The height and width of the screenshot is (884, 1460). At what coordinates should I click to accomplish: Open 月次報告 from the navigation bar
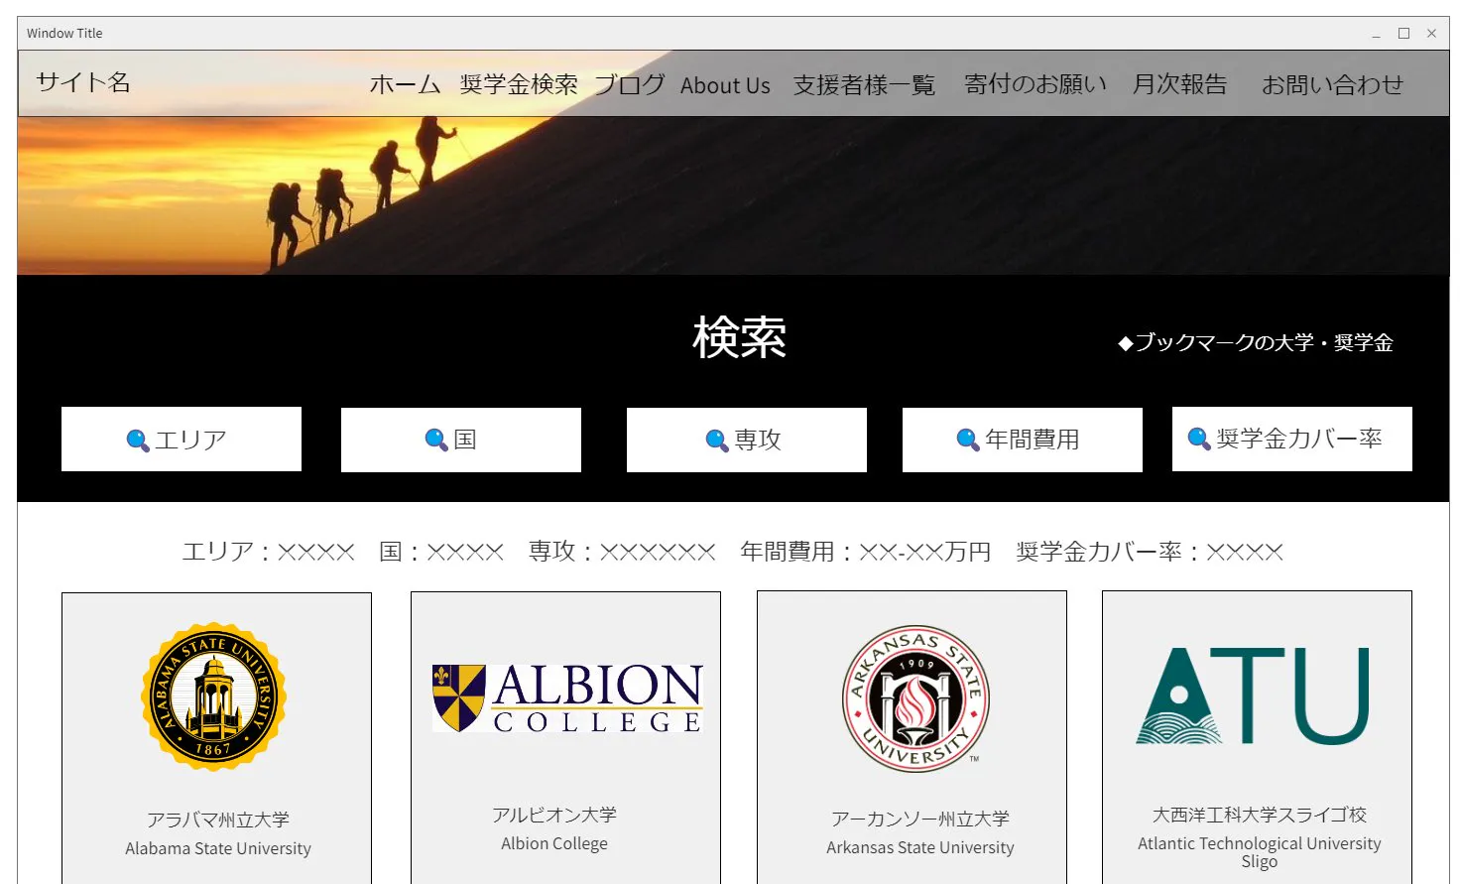tap(1180, 85)
